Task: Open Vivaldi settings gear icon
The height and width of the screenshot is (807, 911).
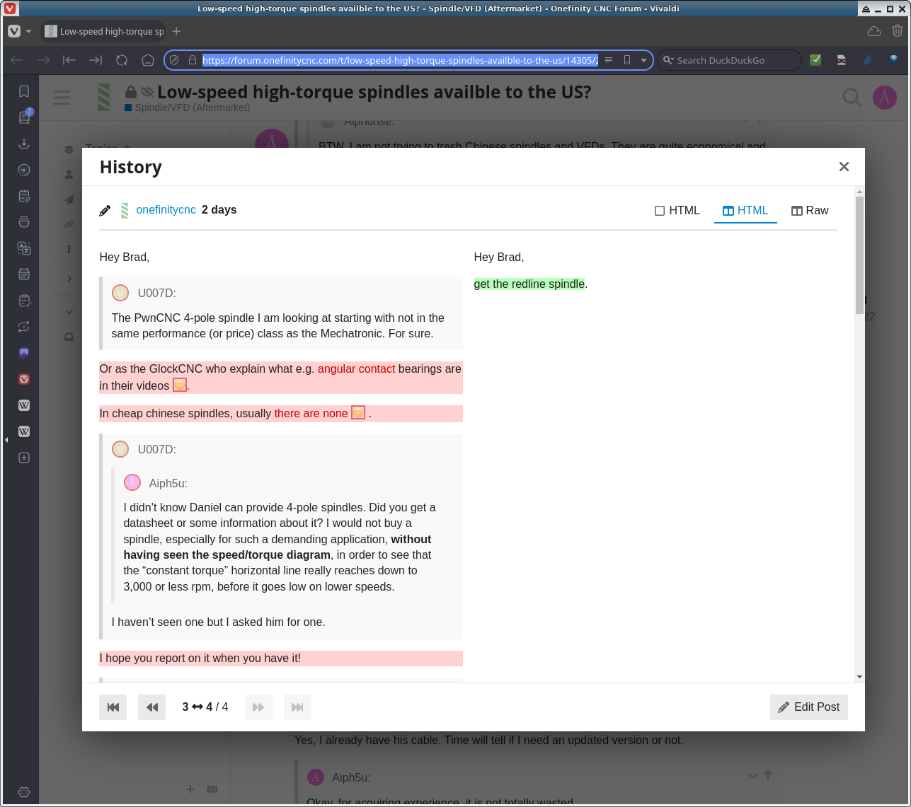Action: tap(23, 792)
